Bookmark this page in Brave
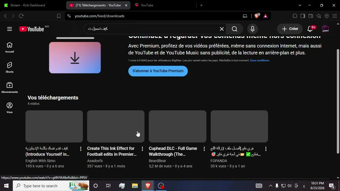Screen dimensions: 340x191 [59, 16]
